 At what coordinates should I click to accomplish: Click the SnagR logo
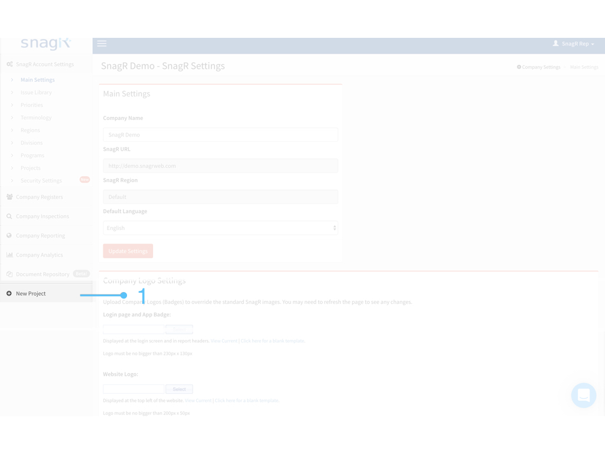46,44
